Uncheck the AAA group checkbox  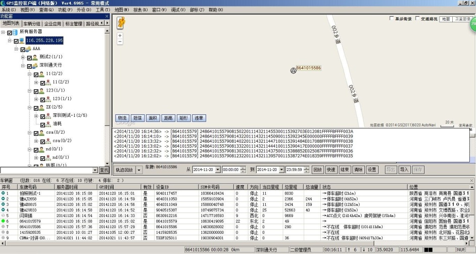(x=23, y=49)
